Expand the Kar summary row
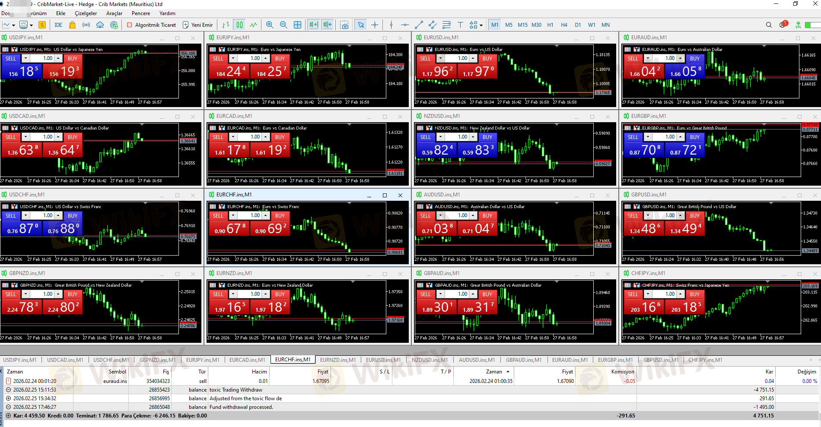This screenshot has width=821, height=427. tap(8, 416)
